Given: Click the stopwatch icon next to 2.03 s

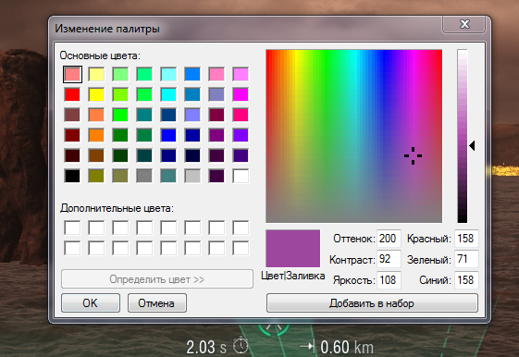Looking at the screenshot, I should coord(241,346).
